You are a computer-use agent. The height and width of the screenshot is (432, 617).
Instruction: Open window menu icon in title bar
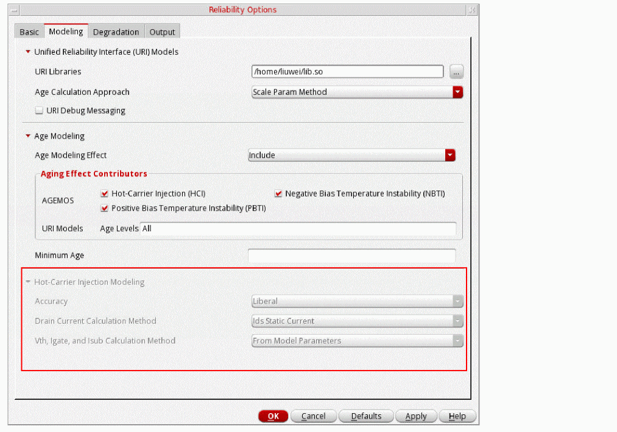pos(14,10)
